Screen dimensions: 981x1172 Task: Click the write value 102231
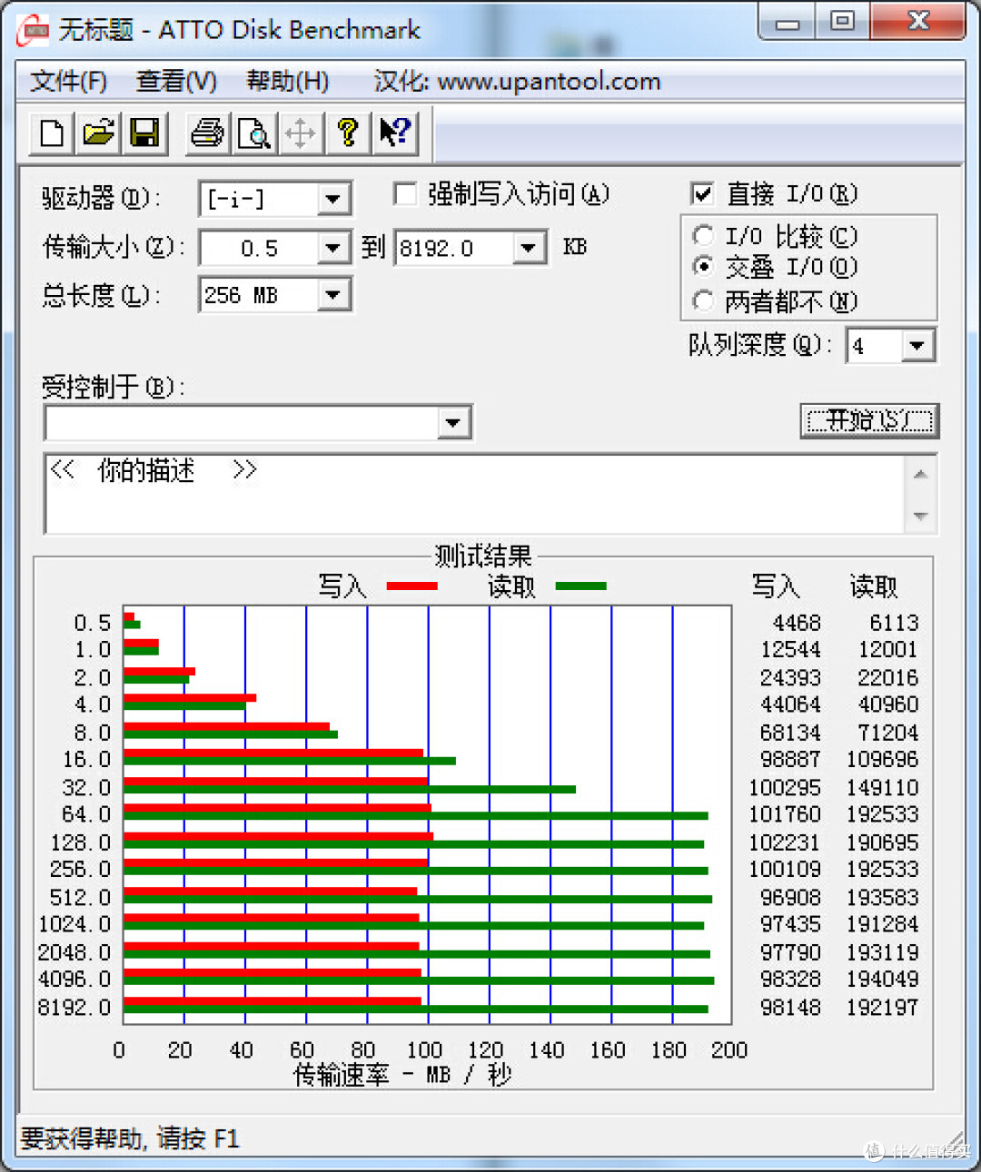click(785, 842)
